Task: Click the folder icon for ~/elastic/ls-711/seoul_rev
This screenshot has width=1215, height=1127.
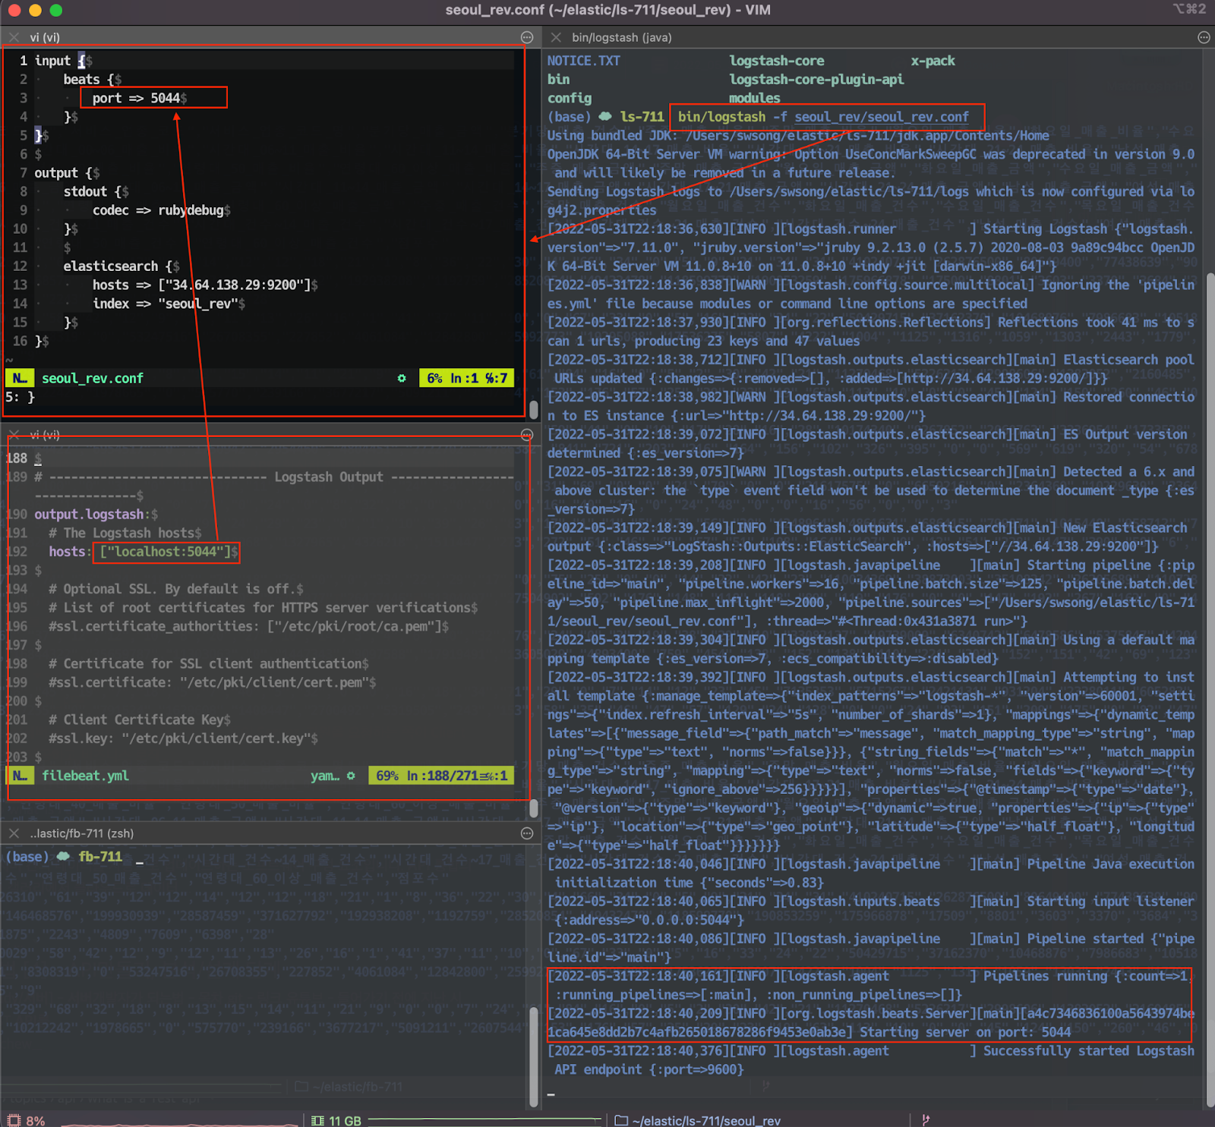Action: (621, 1120)
